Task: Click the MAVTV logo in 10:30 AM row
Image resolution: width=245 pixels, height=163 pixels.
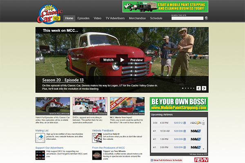Action: coord(196,131)
